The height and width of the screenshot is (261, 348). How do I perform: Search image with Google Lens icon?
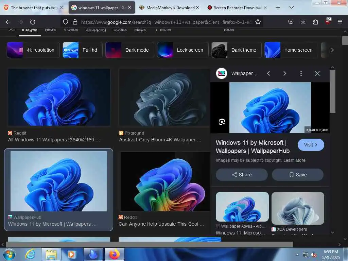pyautogui.click(x=222, y=122)
